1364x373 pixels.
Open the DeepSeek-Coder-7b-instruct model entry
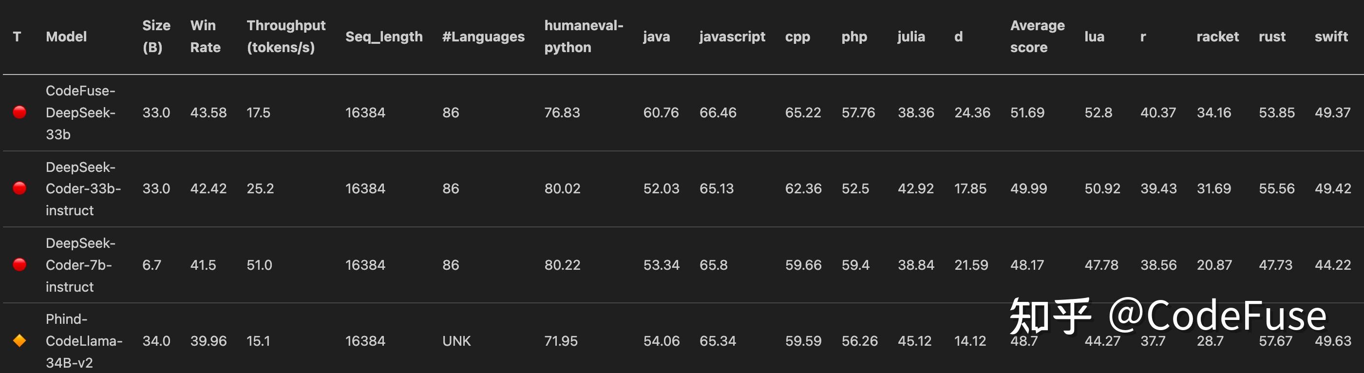80,265
